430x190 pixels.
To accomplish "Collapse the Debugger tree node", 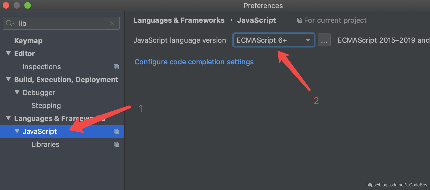I will [17, 92].
